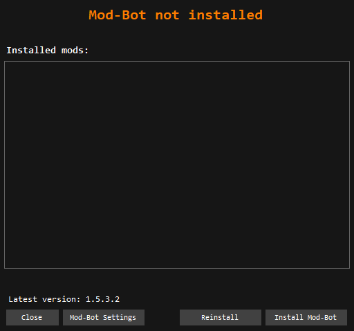Image resolution: width=354 pixels, height=331 pixels.
Task: Click the 'Latest version:' label text
Action: pos(44,299)
